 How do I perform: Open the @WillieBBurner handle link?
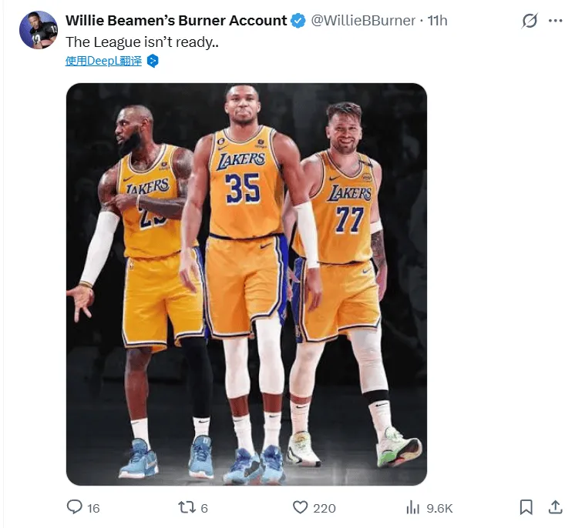(362, 21)
